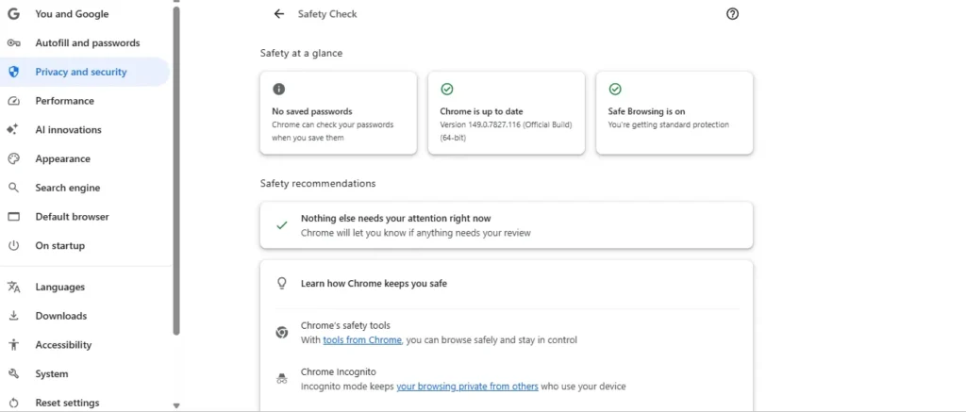The height and width of the screenshot is (412, 966).
Task: Open AI innovations page
Action: [85, 129]
